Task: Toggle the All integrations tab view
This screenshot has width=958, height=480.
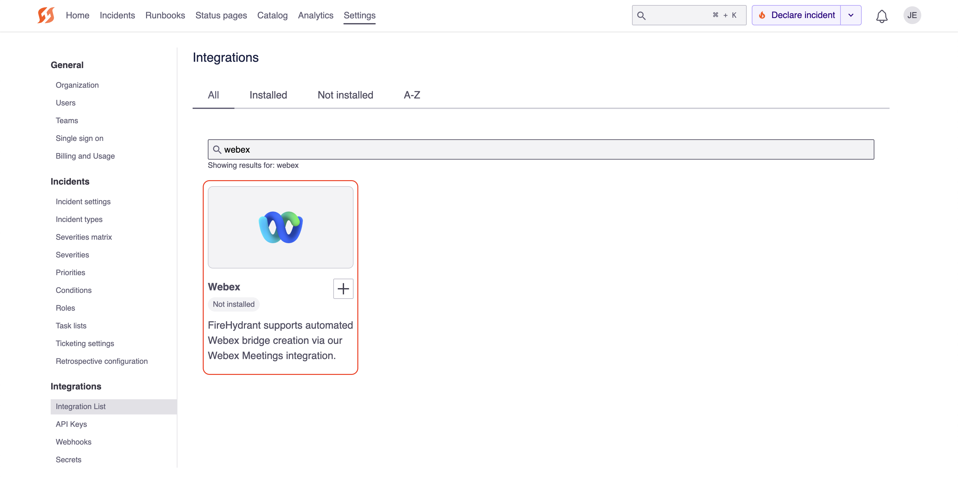Action: [213, 95]
